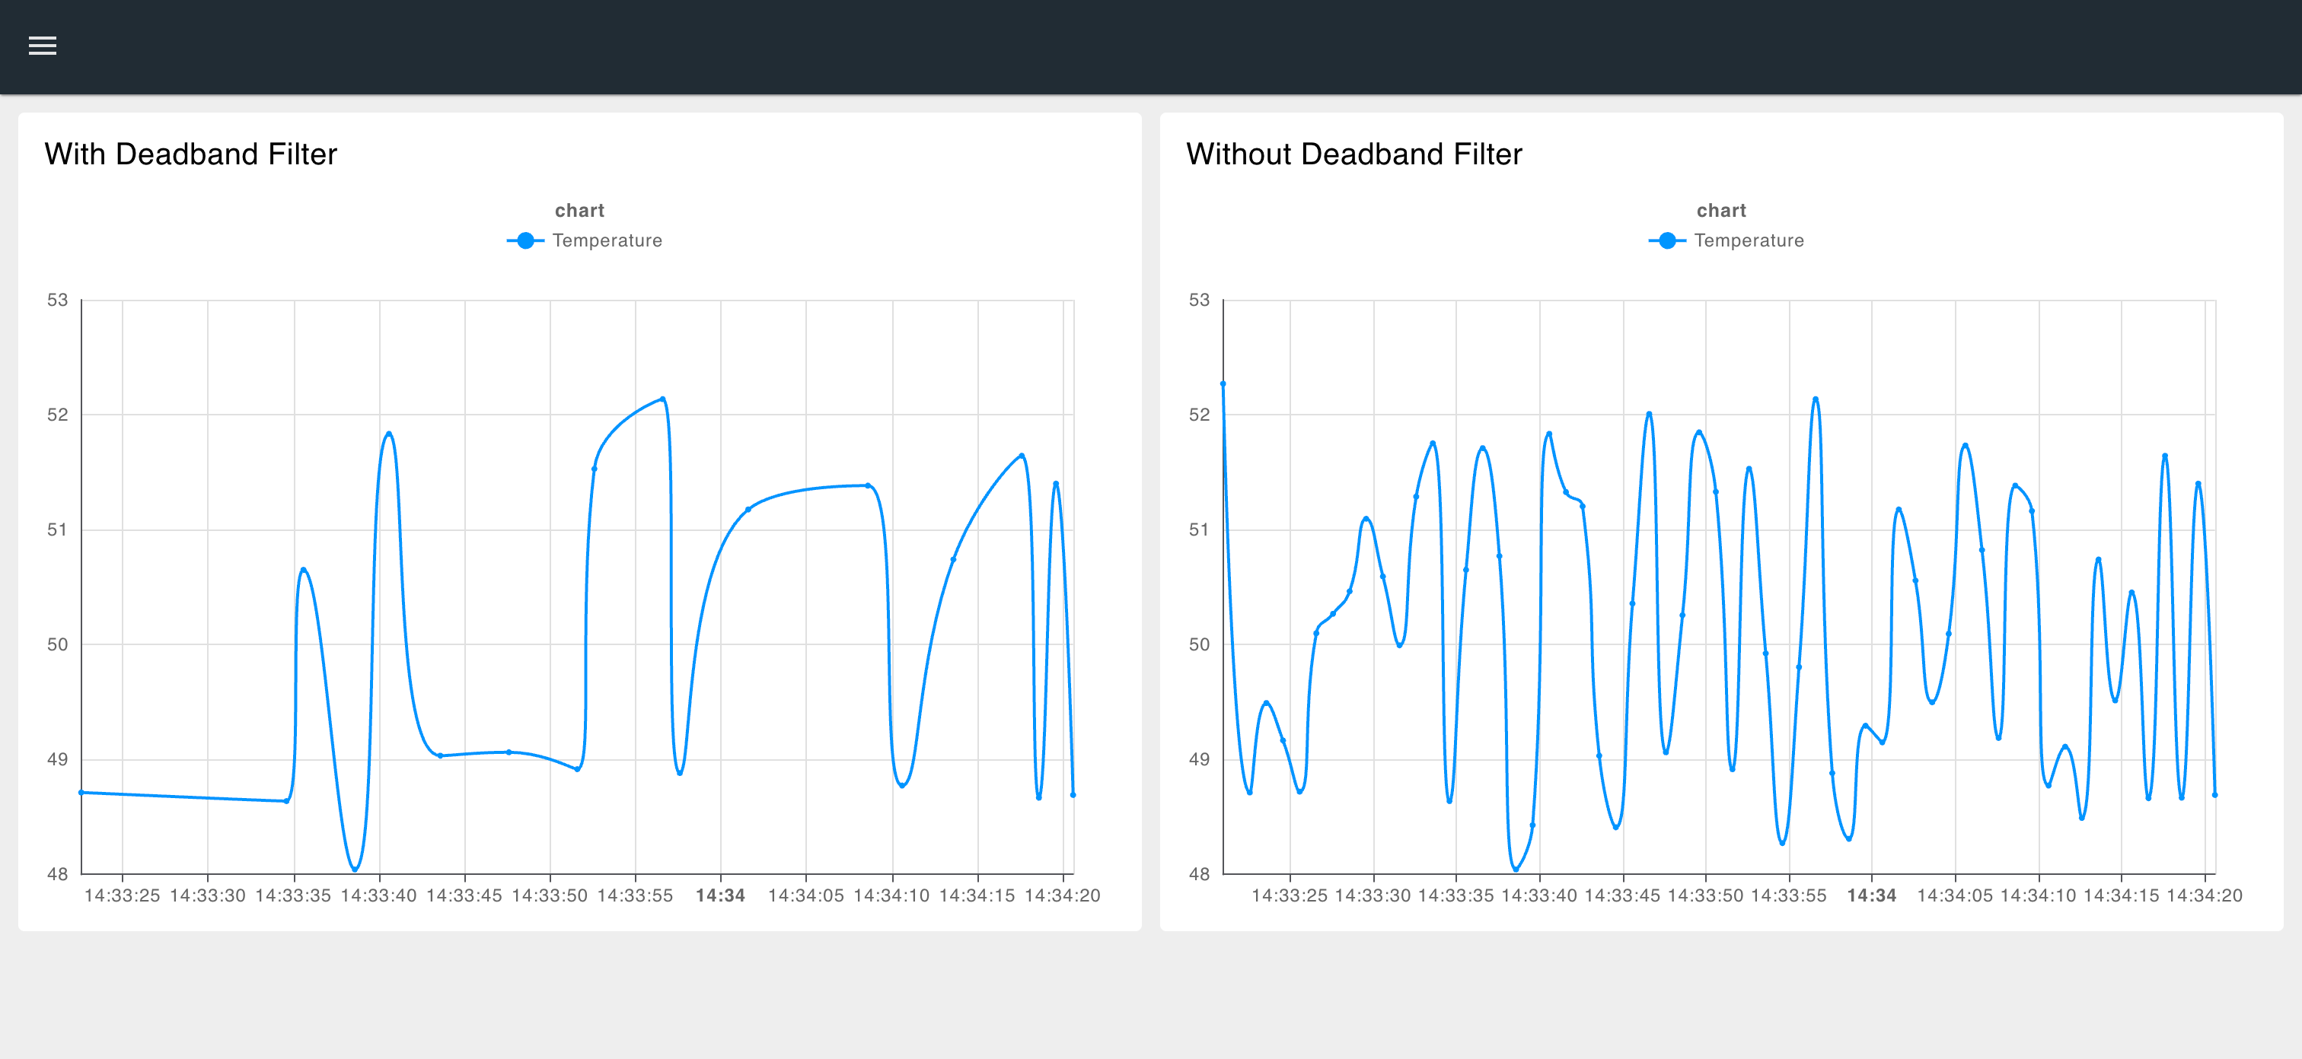Viewport: 2302px width, 1059px height.
Task: Select the 'Without Deadband Filter' chart title
Action: (1355, 153)
